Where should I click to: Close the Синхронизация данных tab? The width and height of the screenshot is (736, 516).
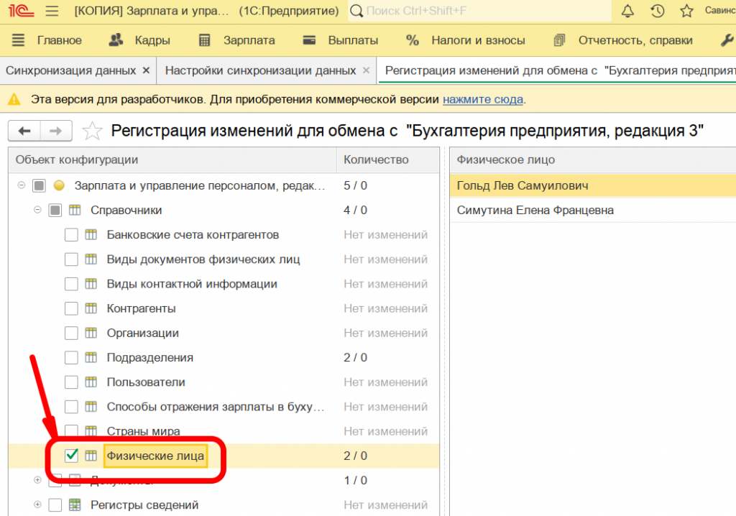[x=146, y=70]
